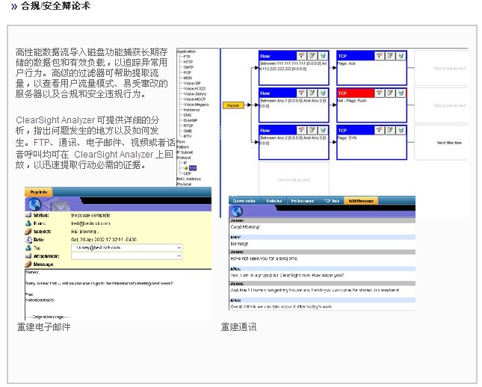Open the Statistics tab
482x387 pixels.
[274, 200]
